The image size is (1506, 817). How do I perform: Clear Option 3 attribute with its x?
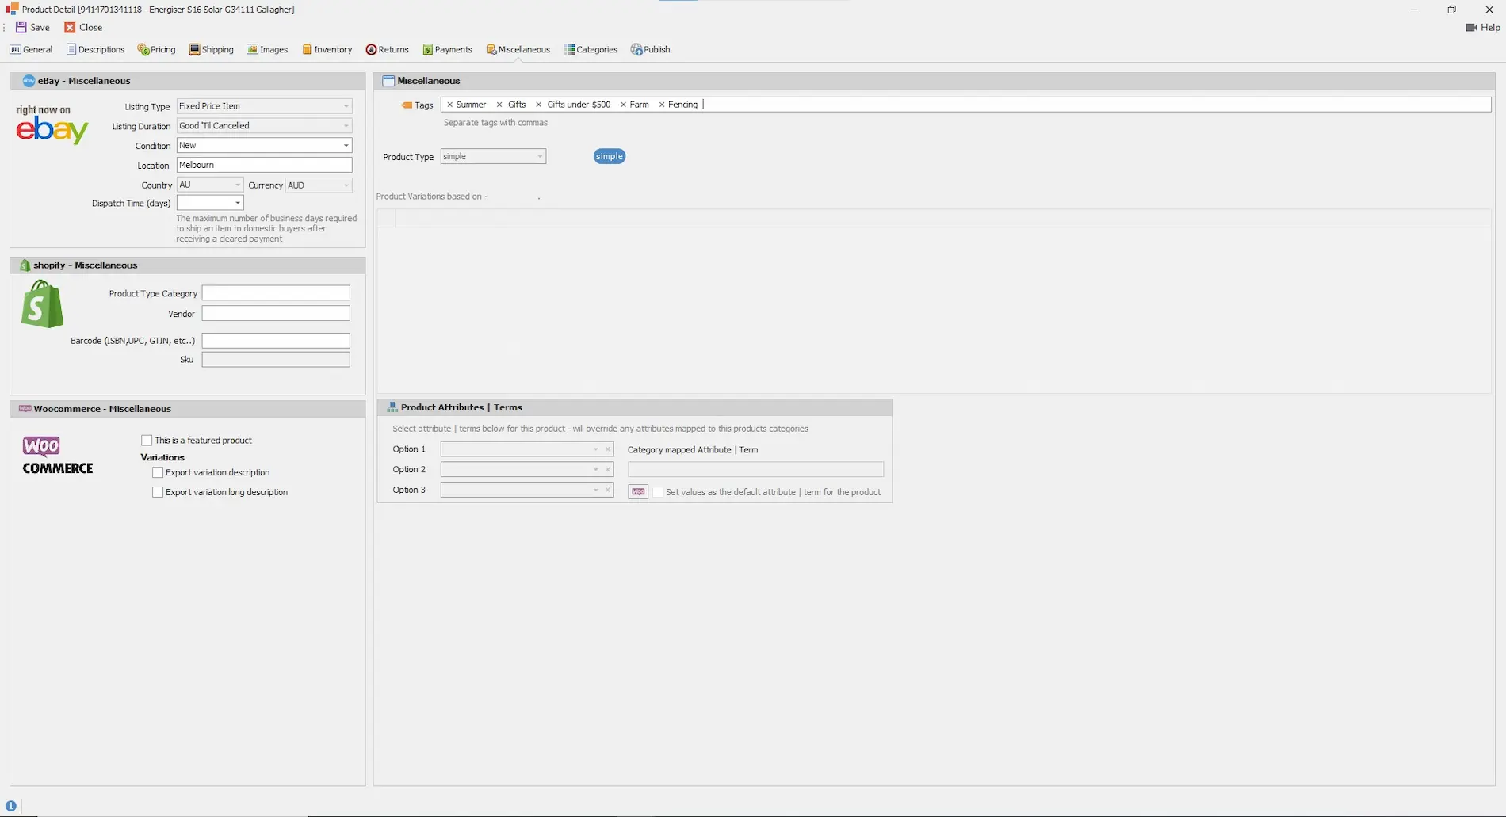tap(608, 491)
